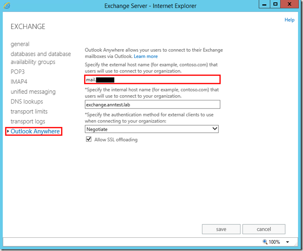
Task: Open the Negotiate authentication method dropdown
Action: click(x=152, y=129)
